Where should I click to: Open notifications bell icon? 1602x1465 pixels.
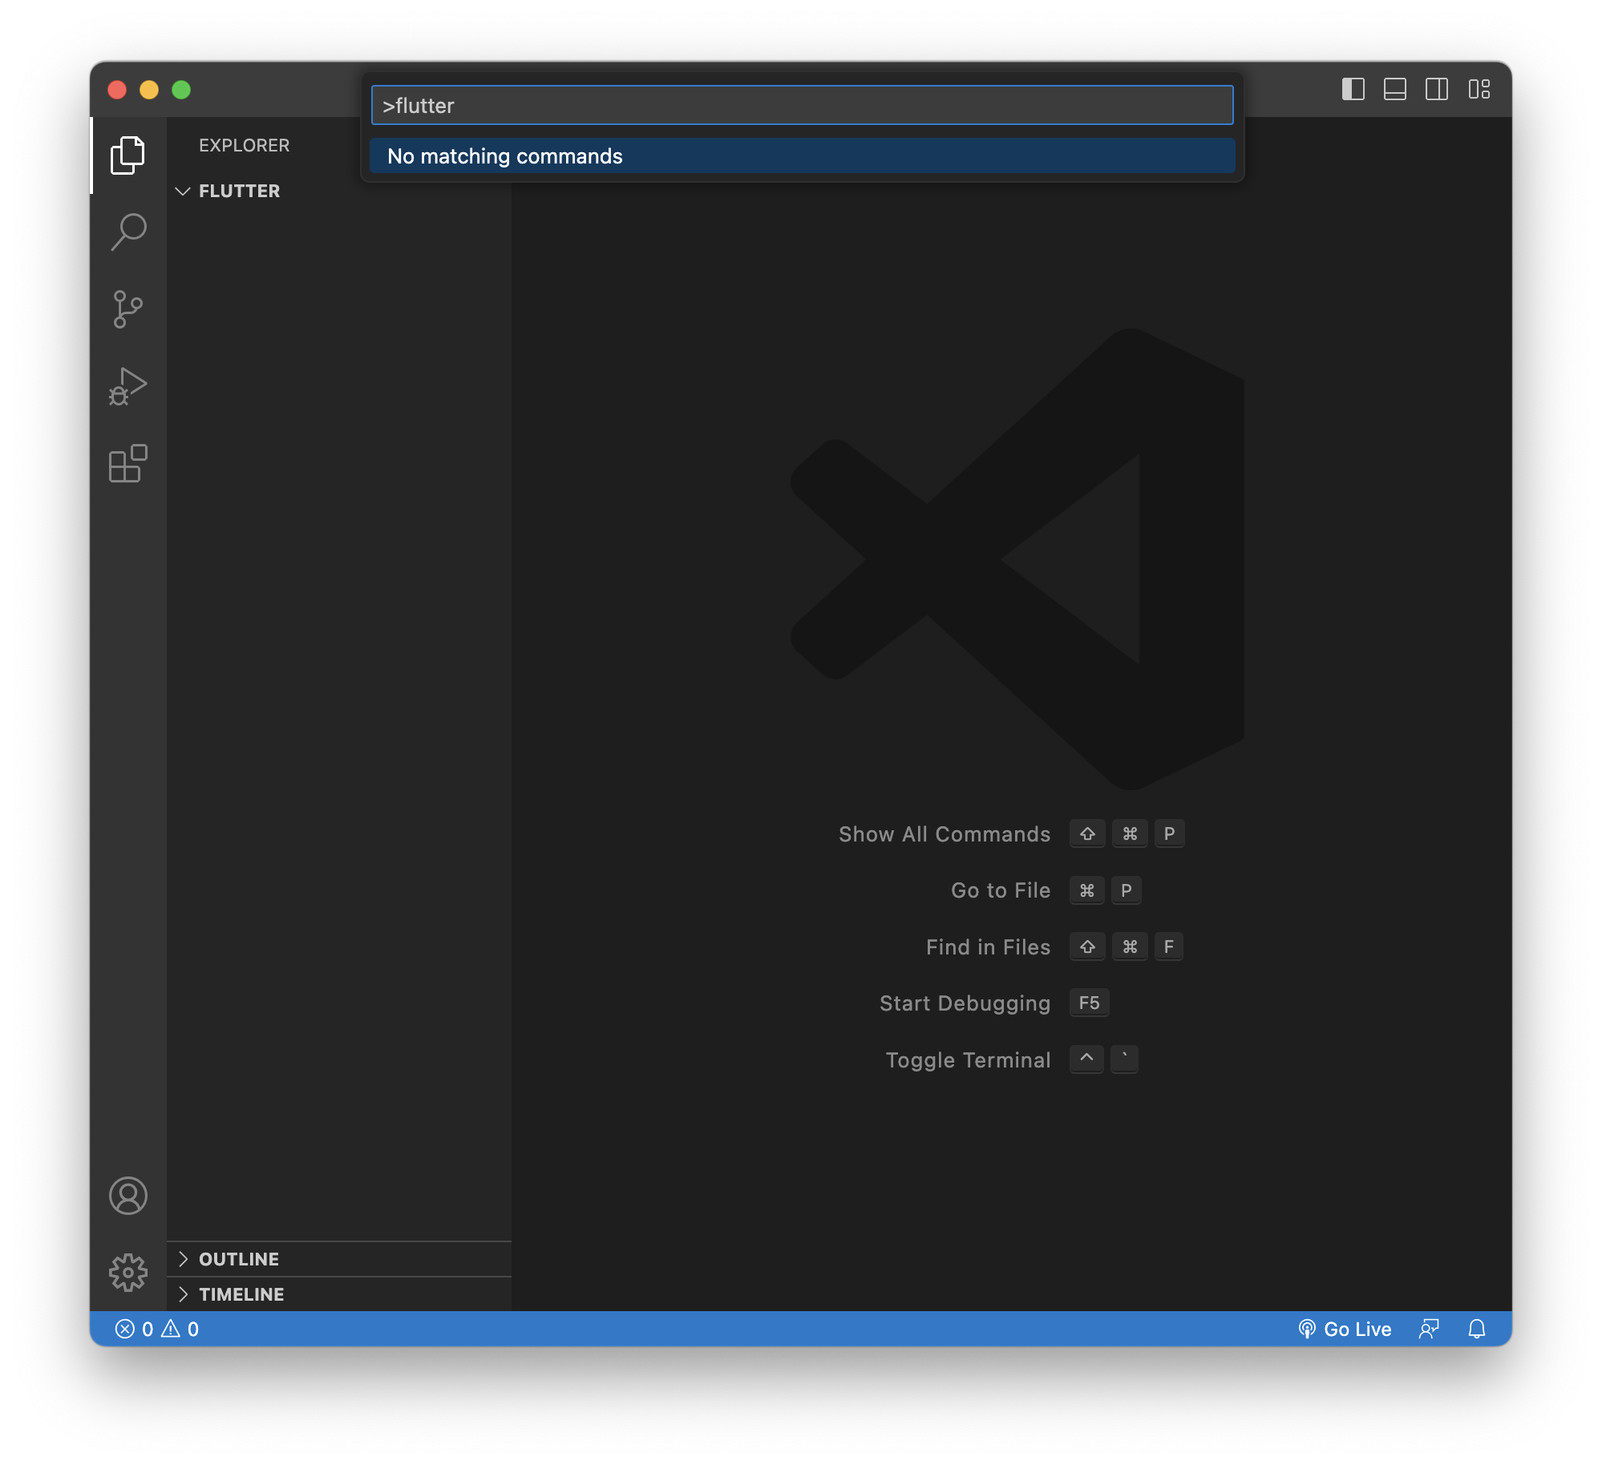tap(1477, 1330)
